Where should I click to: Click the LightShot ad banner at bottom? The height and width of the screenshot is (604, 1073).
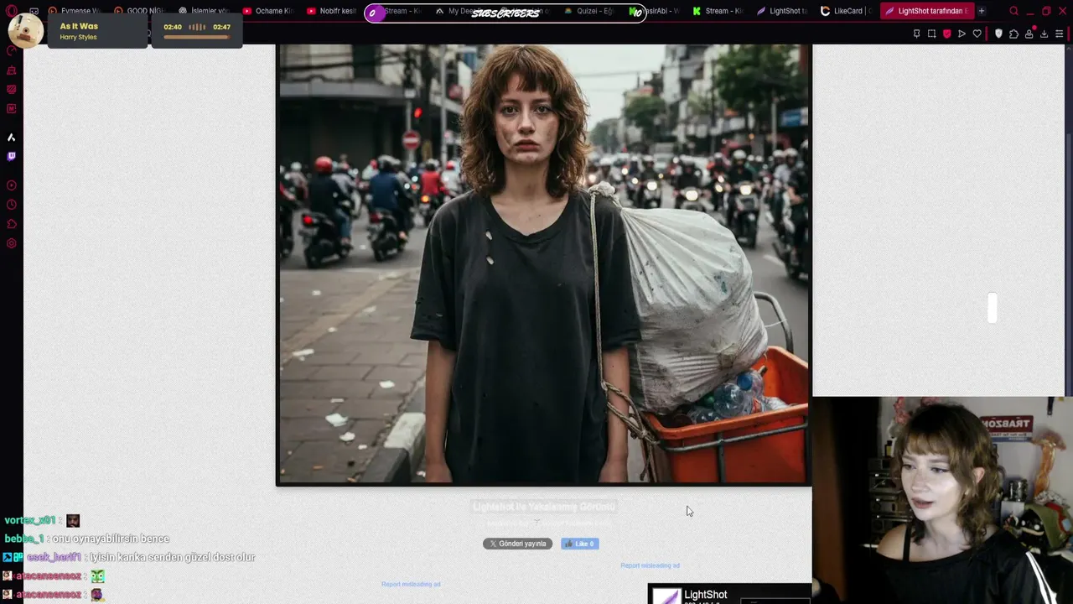pos(729,594)
